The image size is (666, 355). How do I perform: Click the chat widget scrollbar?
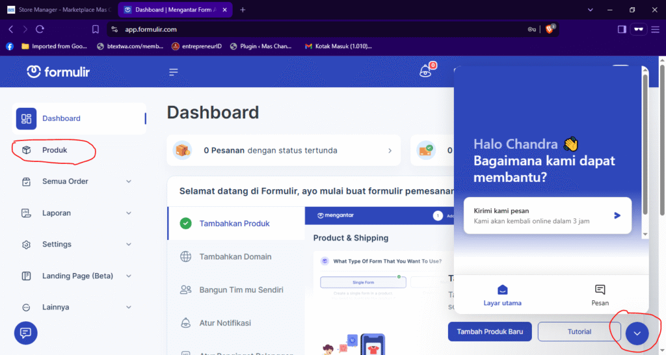point(645,144)
